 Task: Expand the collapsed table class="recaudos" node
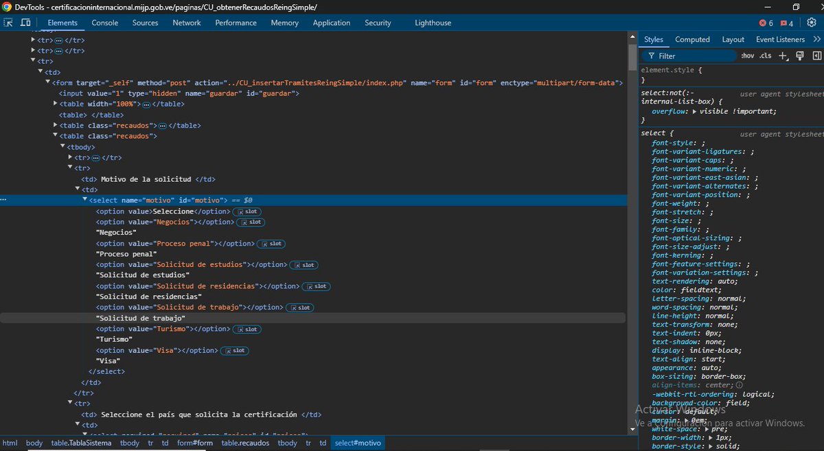point(56,126)
